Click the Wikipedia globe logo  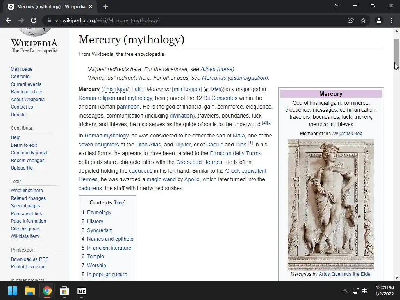click(x=34, y=32)
